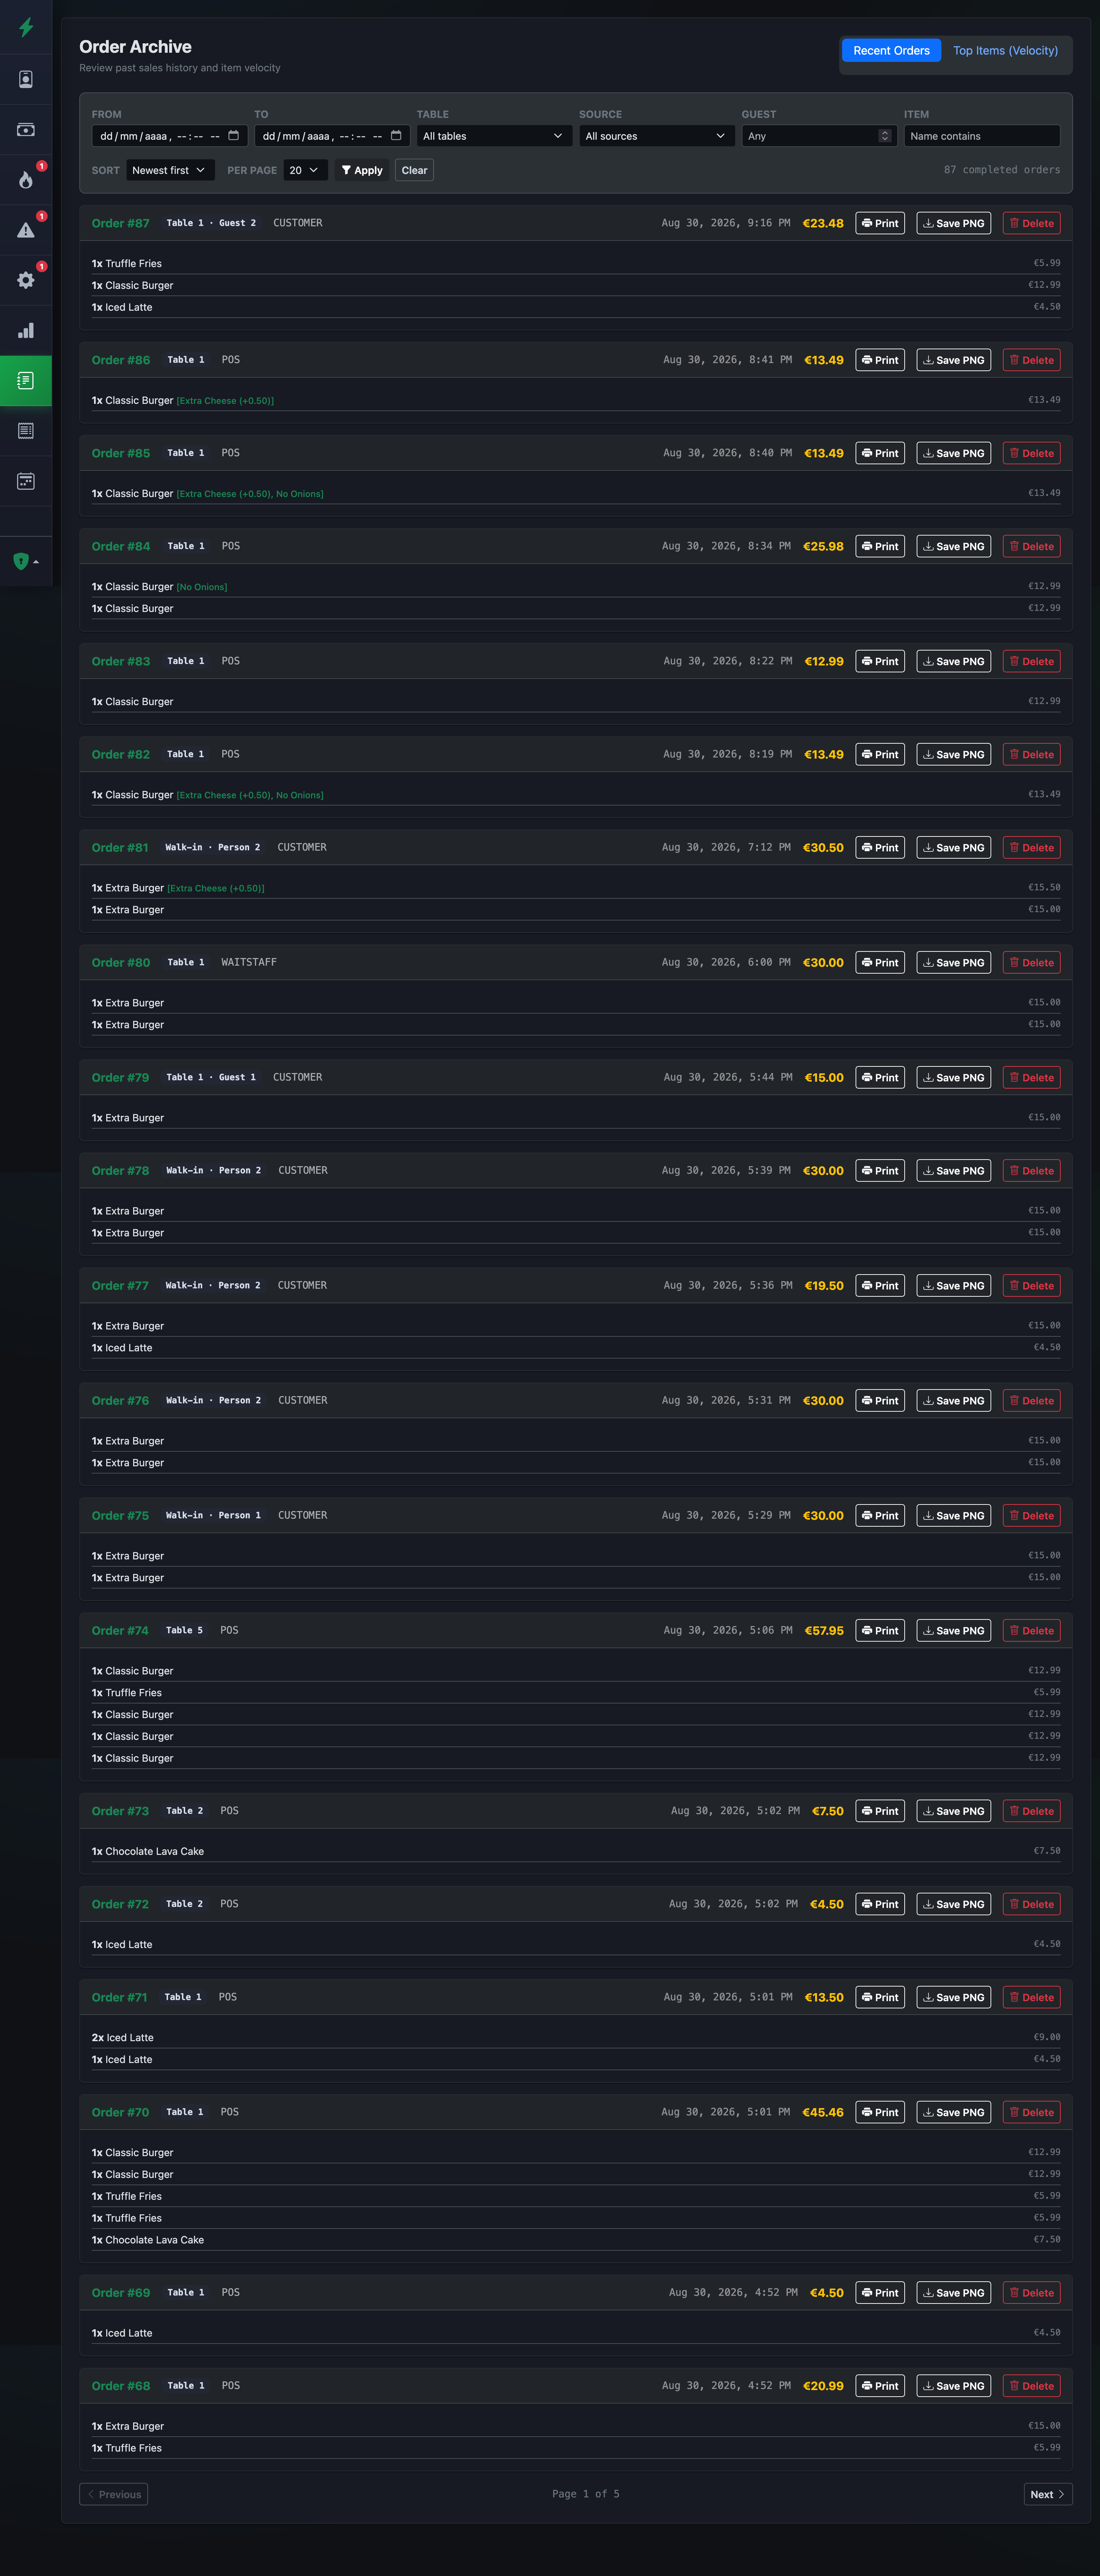Open the FROM date calendar picker icon
1100x2576 pixels.
234,135
